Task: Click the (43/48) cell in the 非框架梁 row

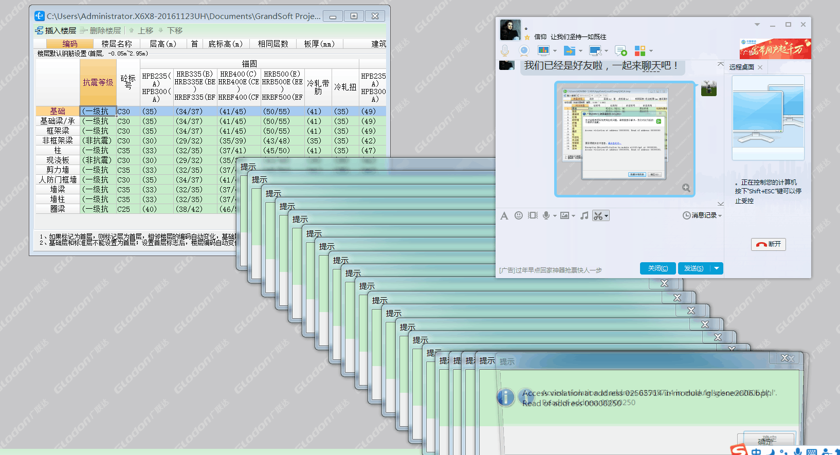Action: [x=283, y=141]
